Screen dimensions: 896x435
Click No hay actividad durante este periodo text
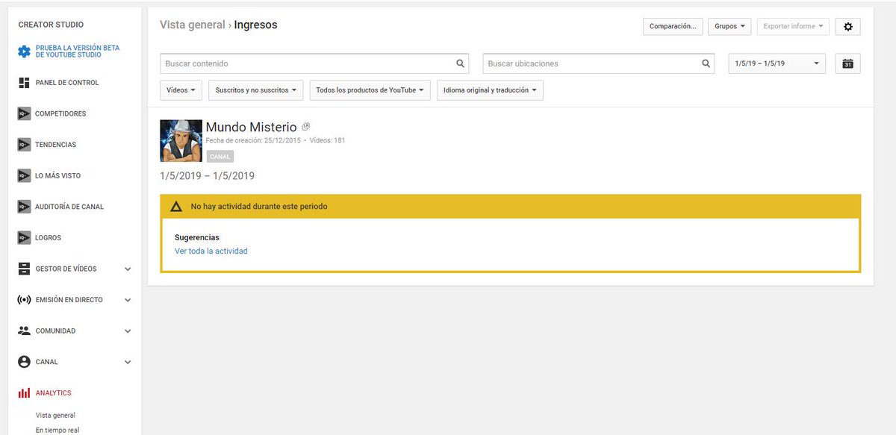coord(259,206)
